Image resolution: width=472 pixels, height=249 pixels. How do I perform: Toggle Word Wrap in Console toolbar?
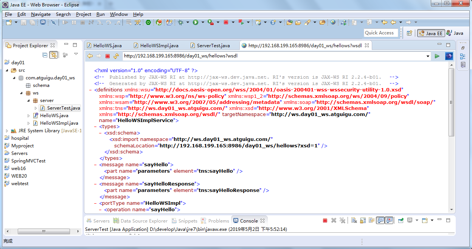[x=372, y=220]
